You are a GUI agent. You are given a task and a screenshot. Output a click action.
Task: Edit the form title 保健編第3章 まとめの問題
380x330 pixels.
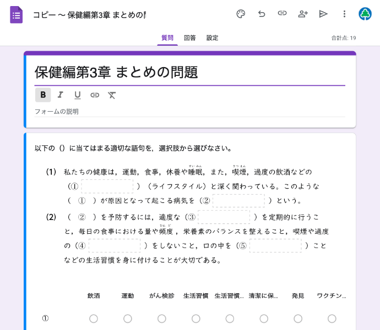coord(189,72)
